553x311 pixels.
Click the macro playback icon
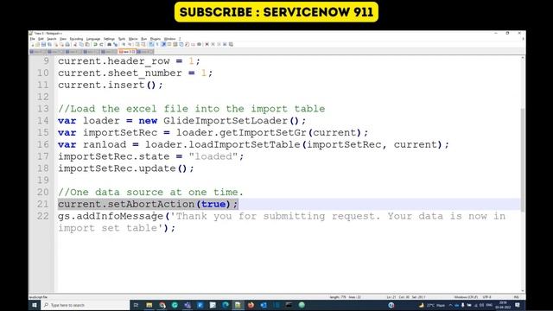pyautogui.click(x=219, y=44)
